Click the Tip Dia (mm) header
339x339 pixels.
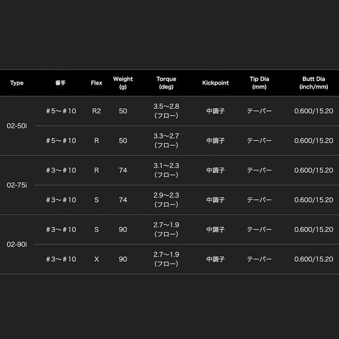pos(260,83)
